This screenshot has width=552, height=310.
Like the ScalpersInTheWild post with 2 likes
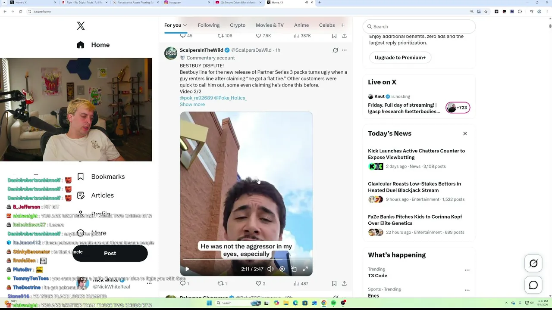click(x=260, y=283)
